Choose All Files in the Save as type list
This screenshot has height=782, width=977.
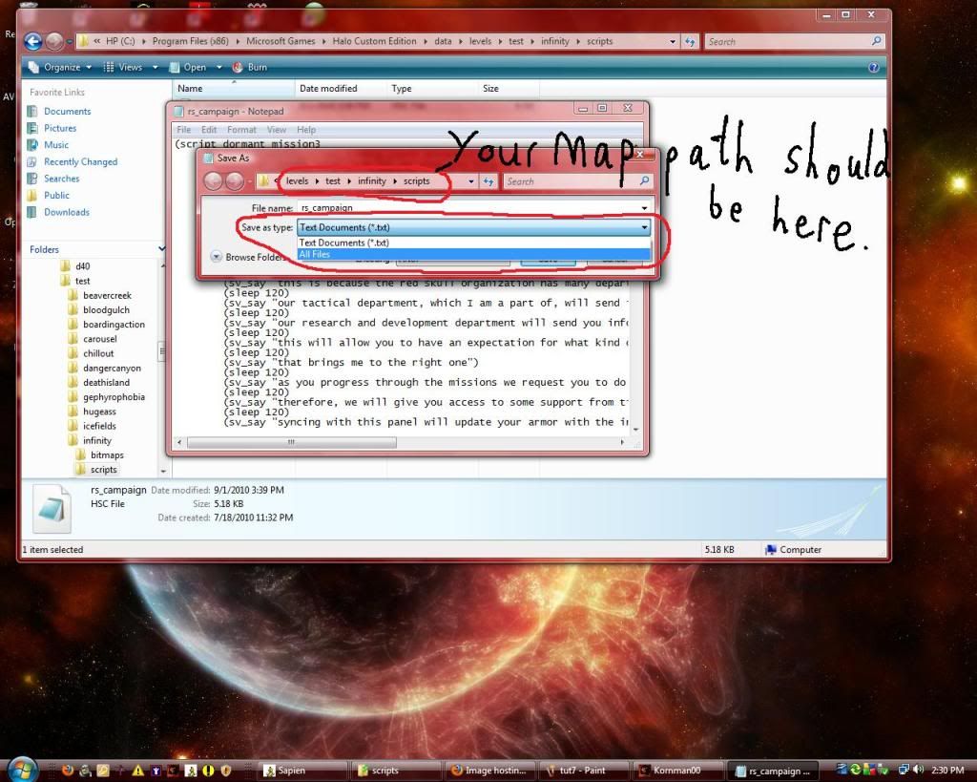click(x=473, y=254)
